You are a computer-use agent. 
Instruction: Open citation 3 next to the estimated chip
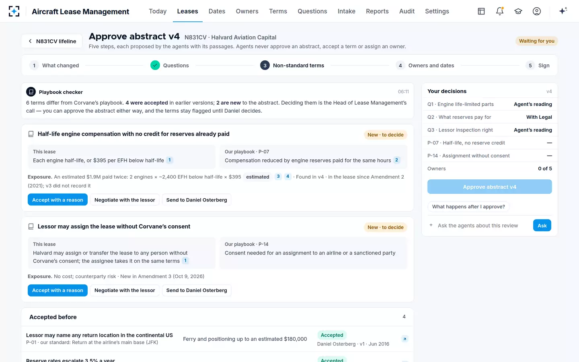coord(278,177)
